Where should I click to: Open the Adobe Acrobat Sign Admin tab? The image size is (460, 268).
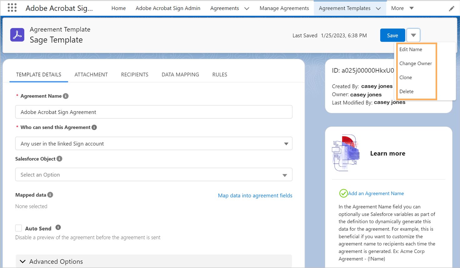pyautogui.click(x=168, y=8)
